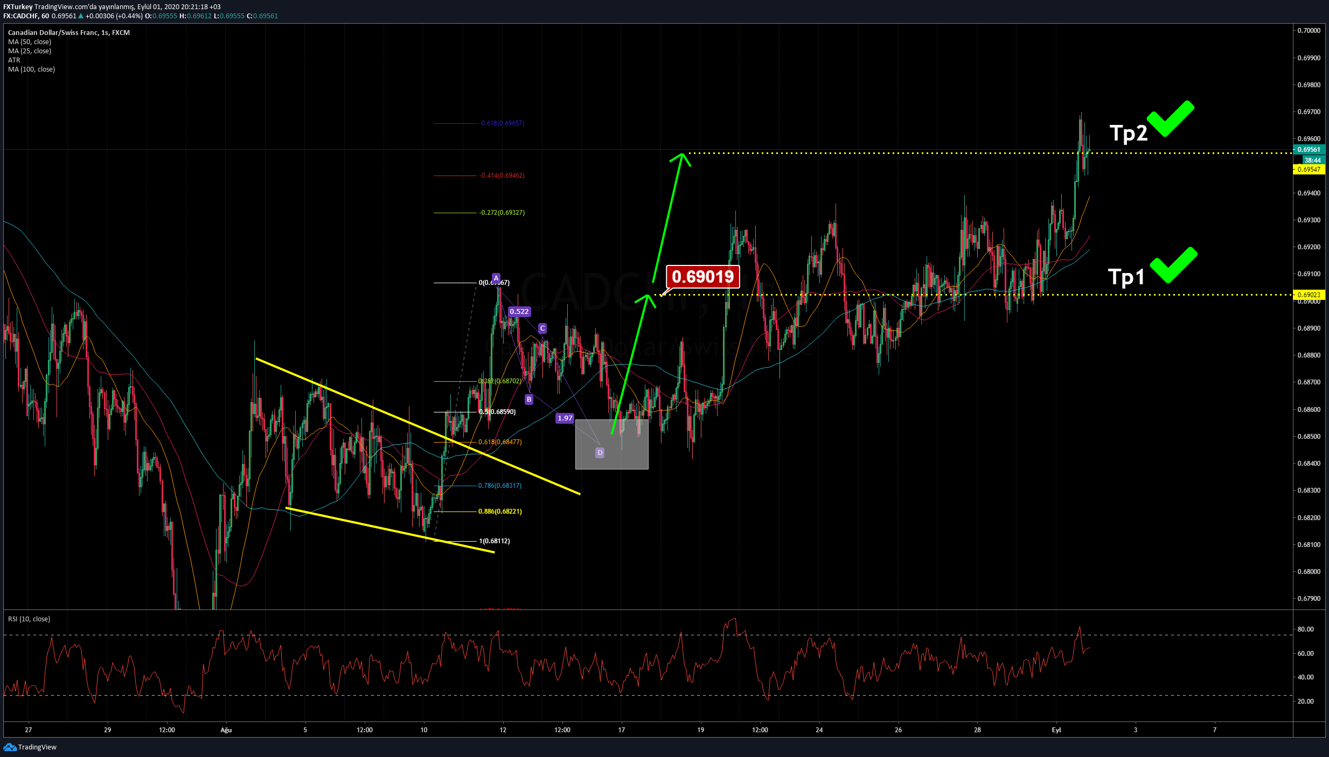The height and width of the screenshot is (757, 1329).
Task: Click the 0.69400 price axis label
Action: [1309, 193]
